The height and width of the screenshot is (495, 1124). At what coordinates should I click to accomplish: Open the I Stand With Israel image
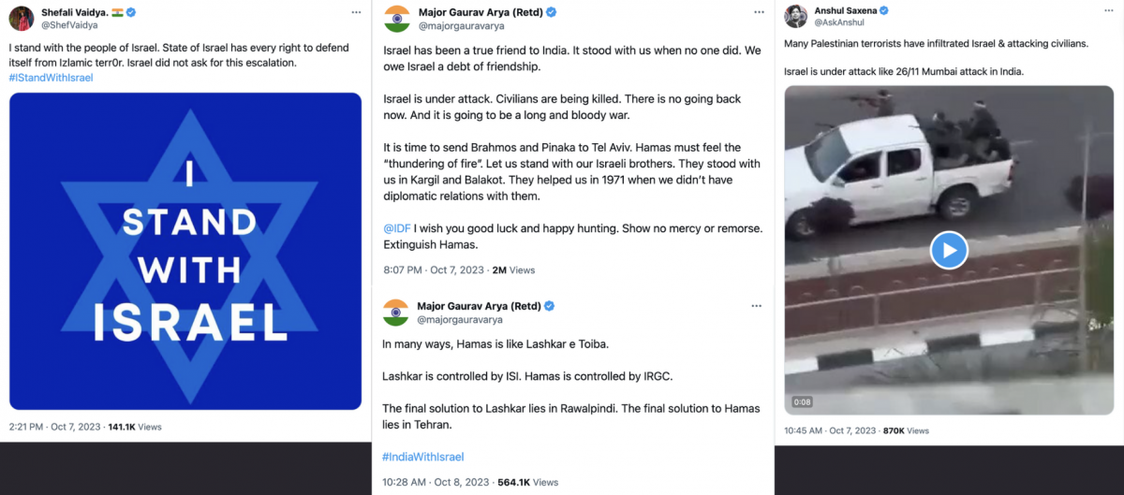point(185,251)
